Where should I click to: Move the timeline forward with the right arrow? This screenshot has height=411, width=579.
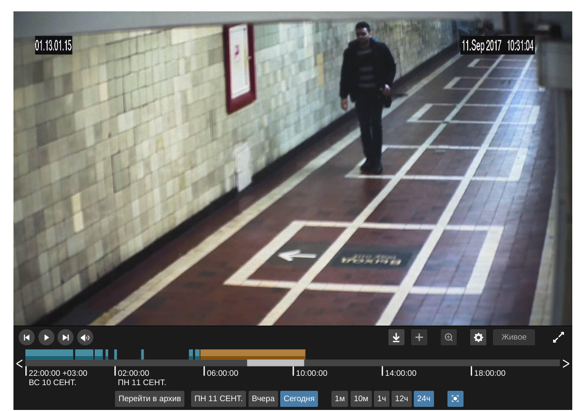566,364
